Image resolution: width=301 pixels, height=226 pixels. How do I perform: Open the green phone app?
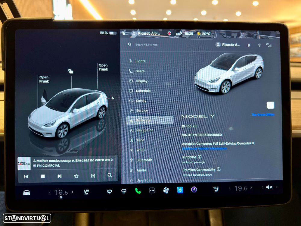pos(138,191)
